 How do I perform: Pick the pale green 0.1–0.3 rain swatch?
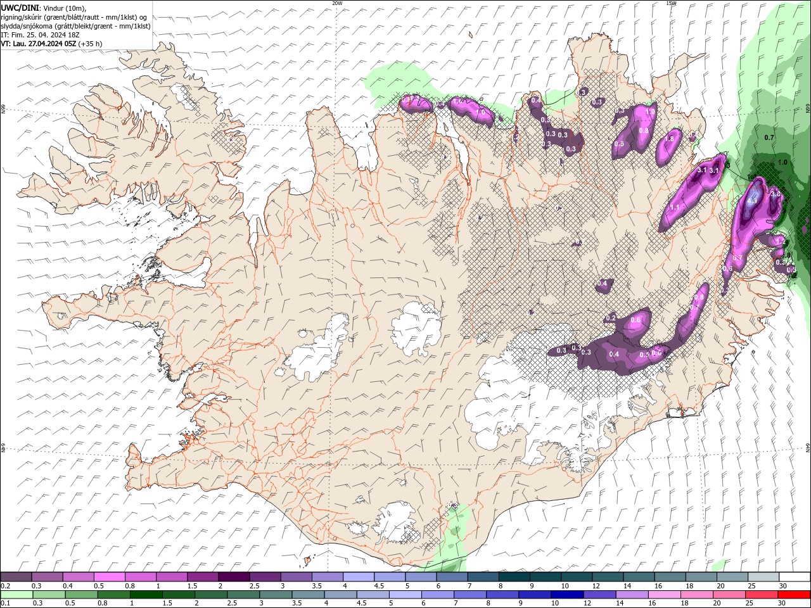pos(16,595)
